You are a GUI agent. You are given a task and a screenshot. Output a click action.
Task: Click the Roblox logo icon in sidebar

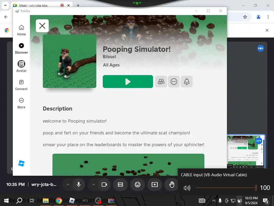pyautogui.click(x=21, y=163)
